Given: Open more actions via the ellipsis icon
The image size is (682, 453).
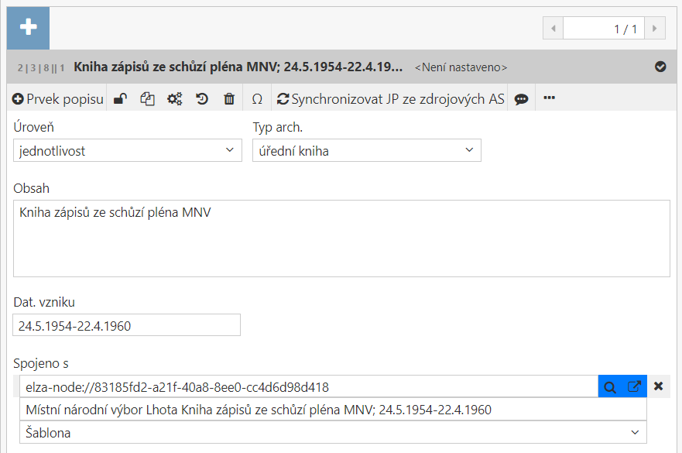Looking at the screenshot, I should pos(550,98).
